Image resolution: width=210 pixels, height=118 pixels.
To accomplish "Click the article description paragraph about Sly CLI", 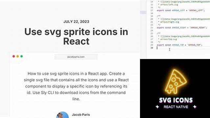I will pyautogui.click(x=76, y=86).
